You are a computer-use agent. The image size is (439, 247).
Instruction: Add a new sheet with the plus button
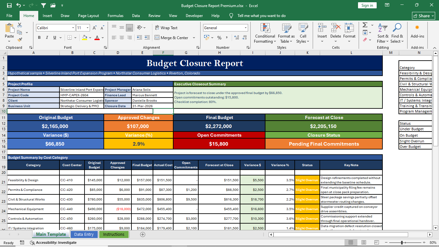[143, 234]
